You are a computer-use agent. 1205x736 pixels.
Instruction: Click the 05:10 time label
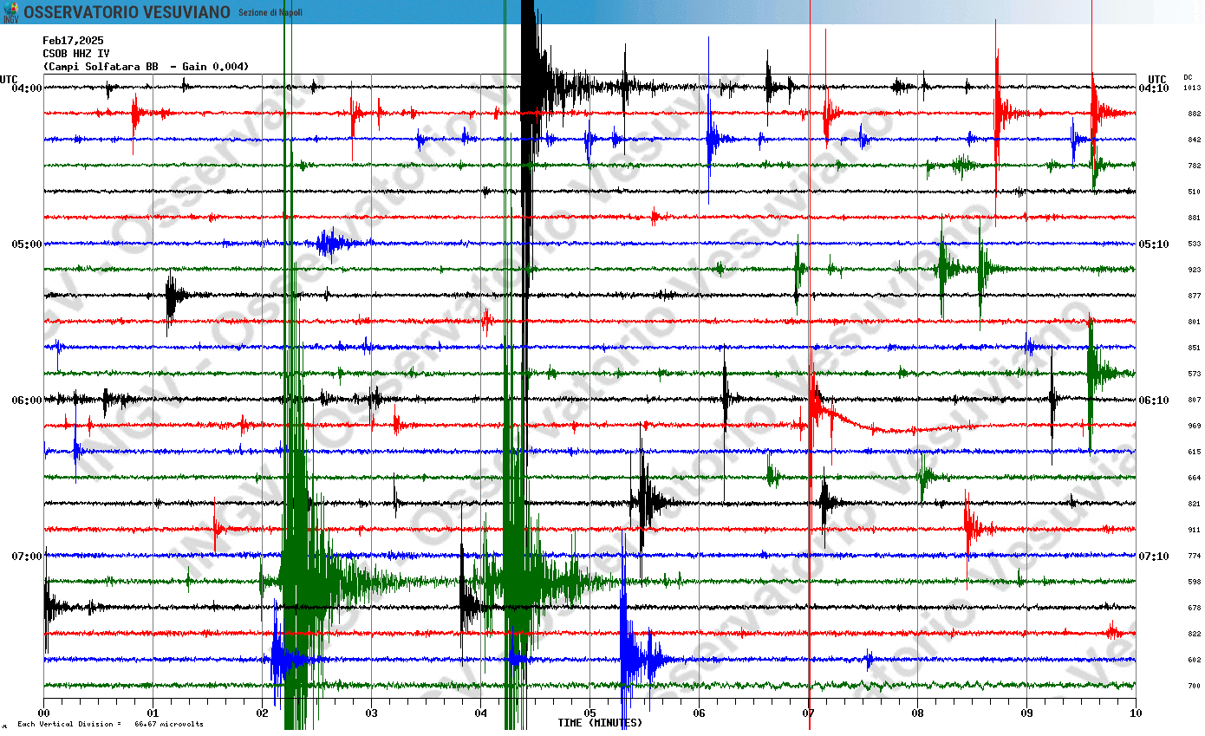pos(1154,244)
